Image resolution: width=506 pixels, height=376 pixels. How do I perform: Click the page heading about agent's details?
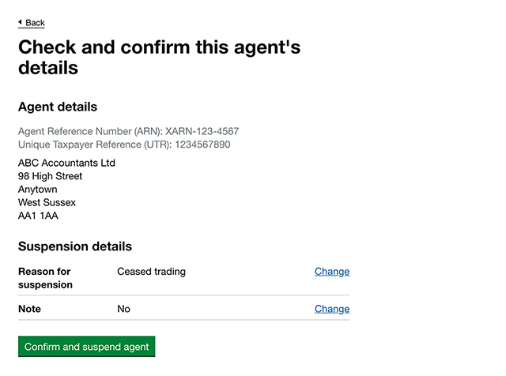point(159,57)
